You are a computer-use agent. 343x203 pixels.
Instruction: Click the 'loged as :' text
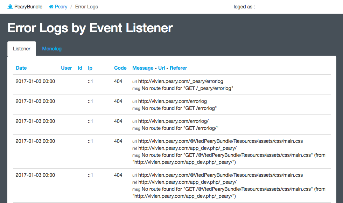coord(244,7)
